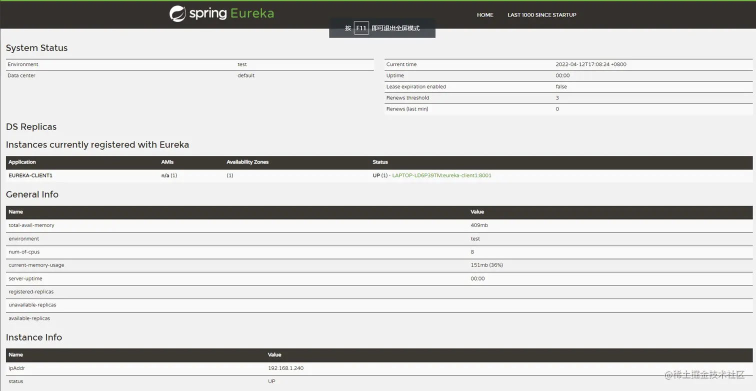Viewport: 756px width, 391px height.
Task: Select the IP address 192.168.1.240
Action: 286,368
